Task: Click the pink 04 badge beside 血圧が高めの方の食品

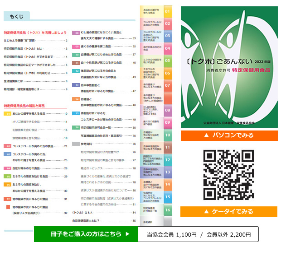Action: [8, 168]
